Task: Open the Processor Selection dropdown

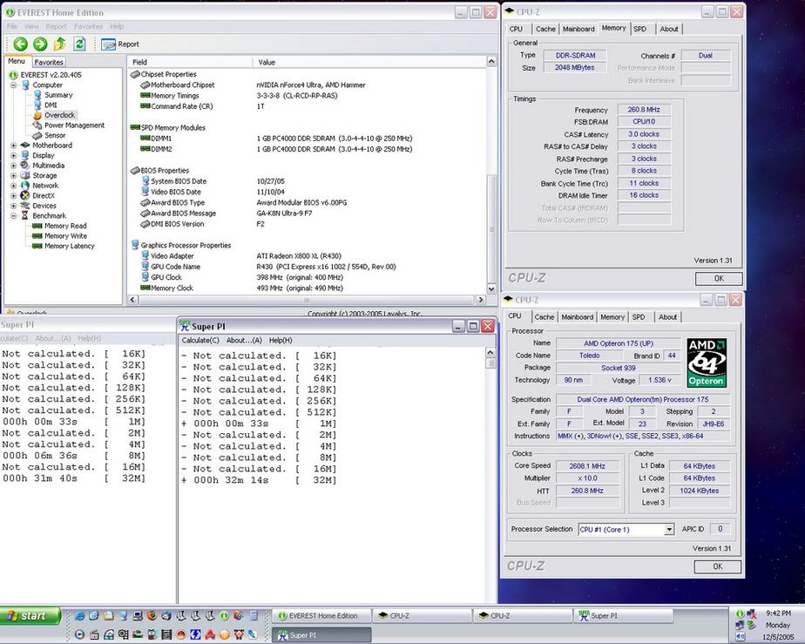Action: (669, 530)
